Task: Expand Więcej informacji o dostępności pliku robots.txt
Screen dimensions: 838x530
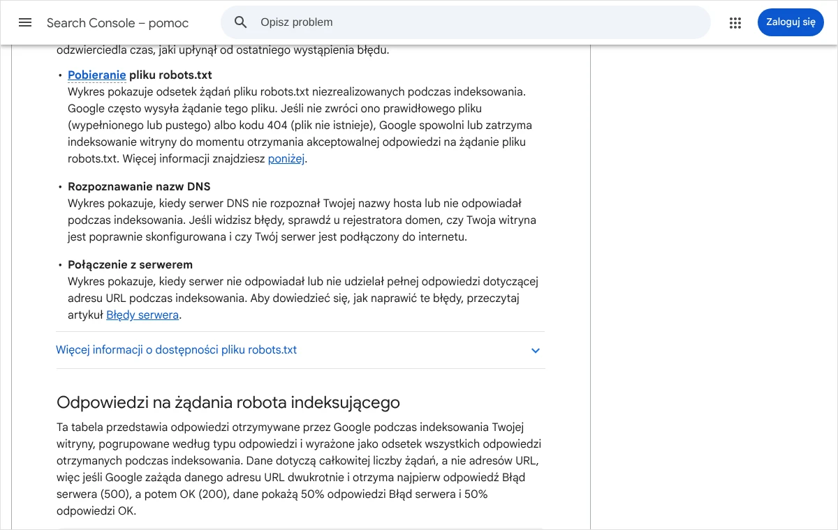Action: click(300, 350)
